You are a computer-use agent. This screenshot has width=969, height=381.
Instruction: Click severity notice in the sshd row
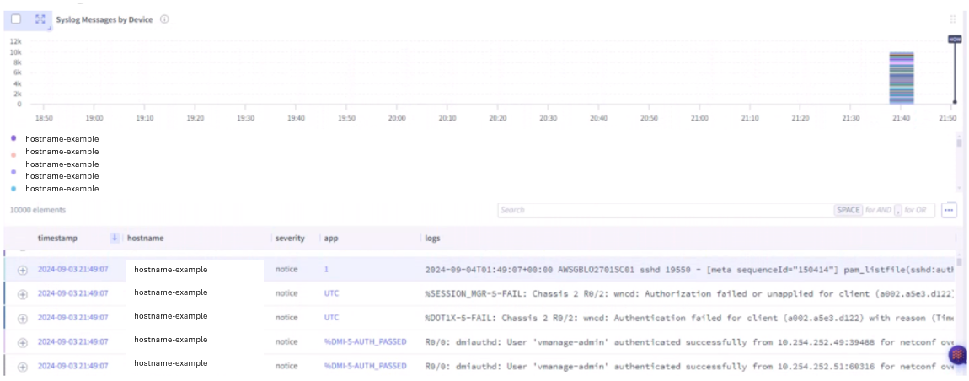[x=286, y=270]
